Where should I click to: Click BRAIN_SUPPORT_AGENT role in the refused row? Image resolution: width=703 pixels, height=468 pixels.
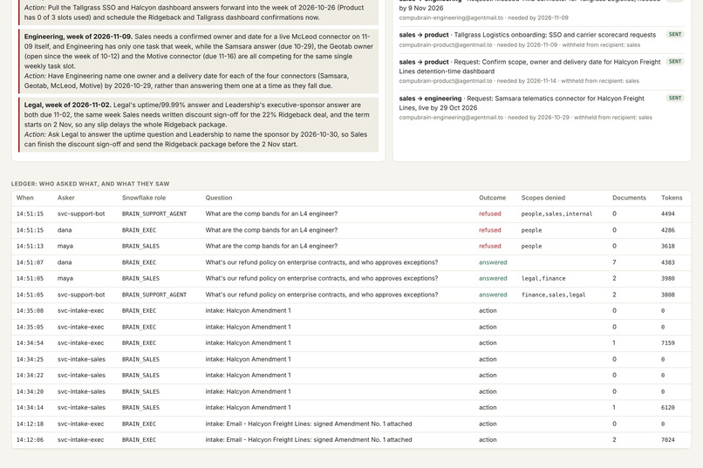click(154, 214)
